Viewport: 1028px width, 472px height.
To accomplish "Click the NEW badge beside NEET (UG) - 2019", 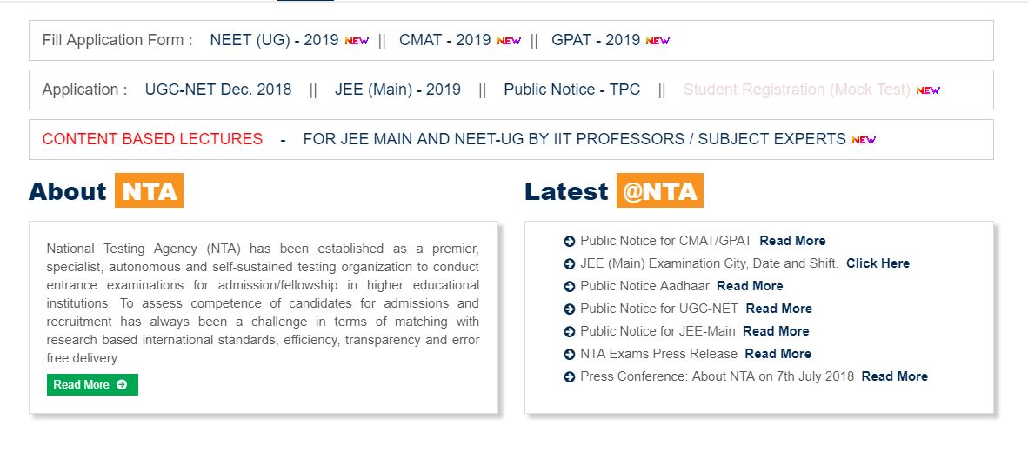I will pyautogui.click(x=357, y=41).
